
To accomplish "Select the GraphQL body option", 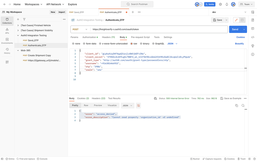I will click(158, 43).
